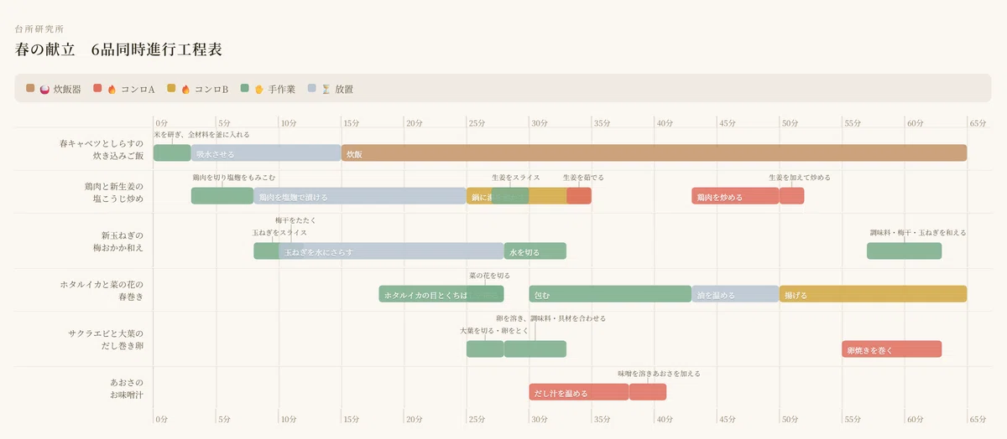Viewport: 1007px width, 439px height.
Task: Click the 台所研究所 header text
Action: click(x=39, y=28)
